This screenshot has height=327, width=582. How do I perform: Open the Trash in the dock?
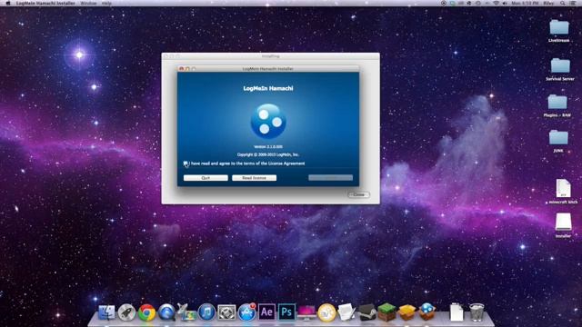pos(477,312)
